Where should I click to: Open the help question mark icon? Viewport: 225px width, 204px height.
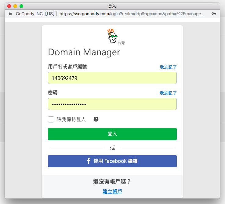[x=96, y=119]
